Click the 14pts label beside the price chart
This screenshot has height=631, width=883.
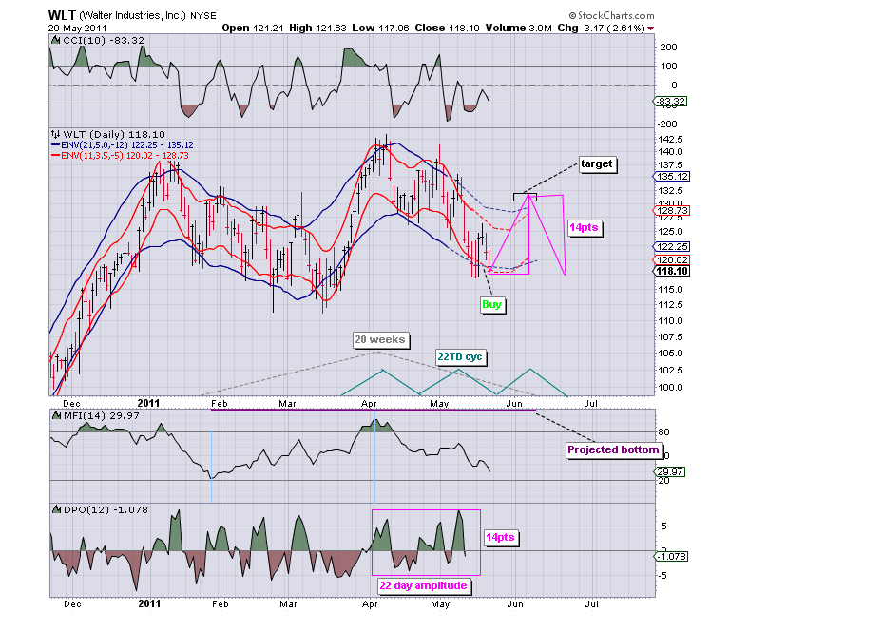click(x=584, y=227)
